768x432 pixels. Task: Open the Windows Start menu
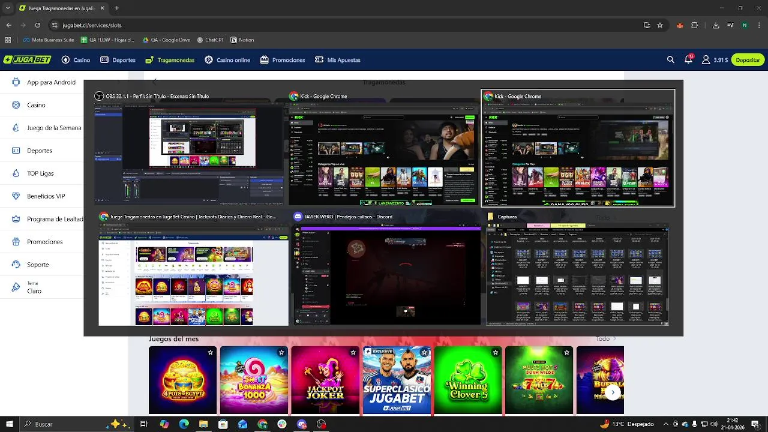9,424
